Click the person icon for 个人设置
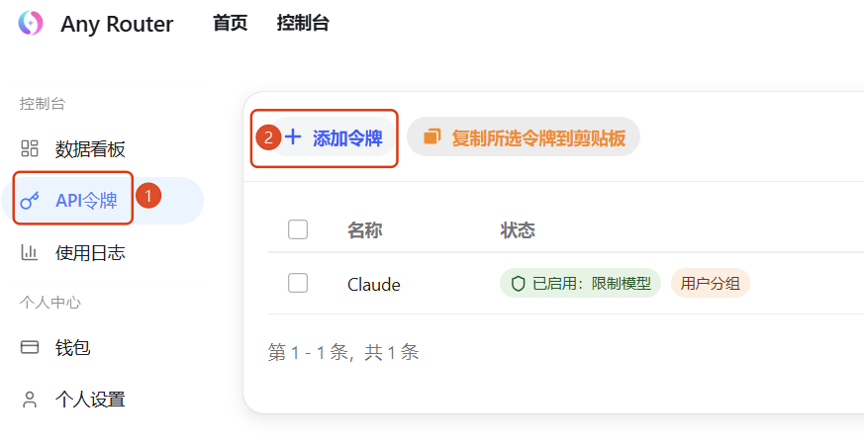 click(30, 400)
